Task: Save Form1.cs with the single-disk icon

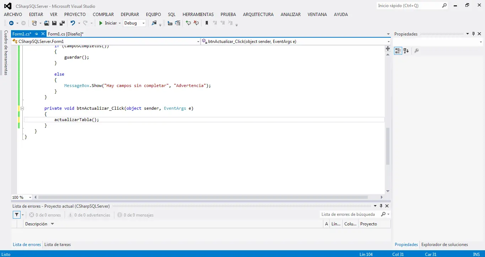Action: (54, 23)
